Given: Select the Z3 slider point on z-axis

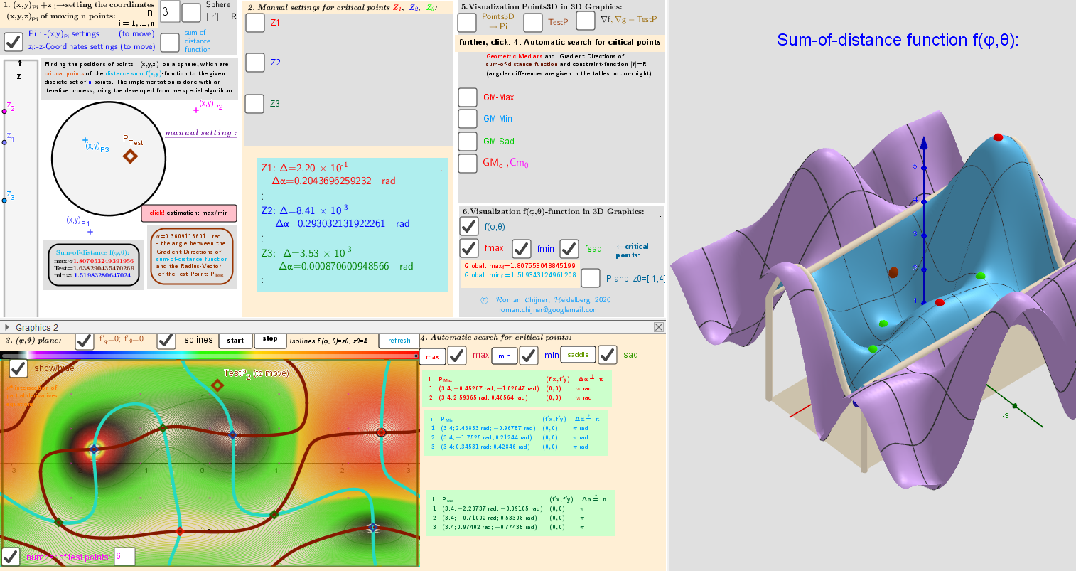Looking at the screenshot, I should (5, 201).
